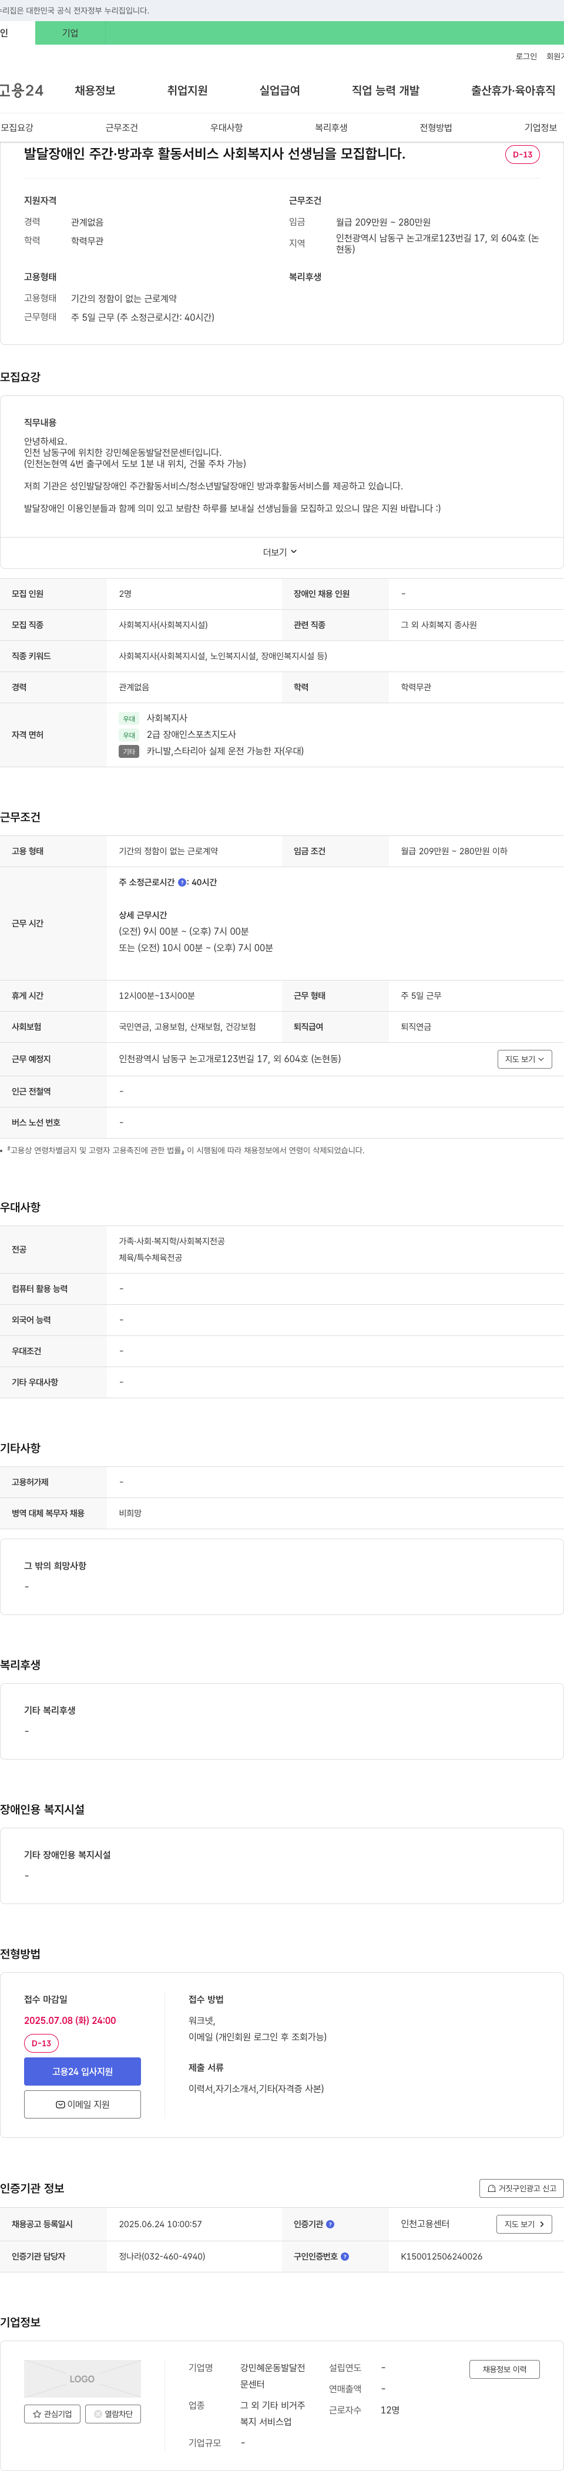
Task: Click the deadline 2025.07.08 (화) 24:00
Action: point(70,2020)
